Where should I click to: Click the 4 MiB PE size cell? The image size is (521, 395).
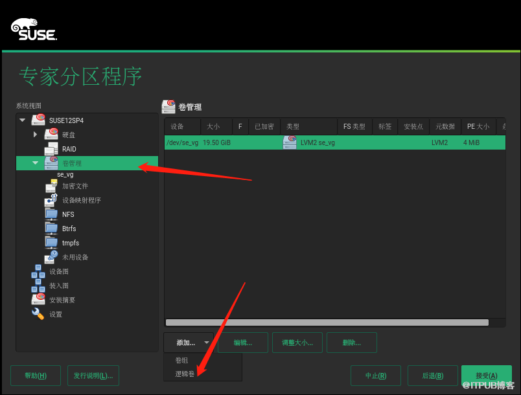[472, 142]
